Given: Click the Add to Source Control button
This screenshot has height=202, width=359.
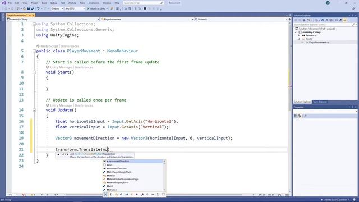Looking at the screenshot, I should 335,200.
